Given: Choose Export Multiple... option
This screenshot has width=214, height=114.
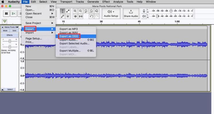Looking at the screenshot, I should click(76, 51).
